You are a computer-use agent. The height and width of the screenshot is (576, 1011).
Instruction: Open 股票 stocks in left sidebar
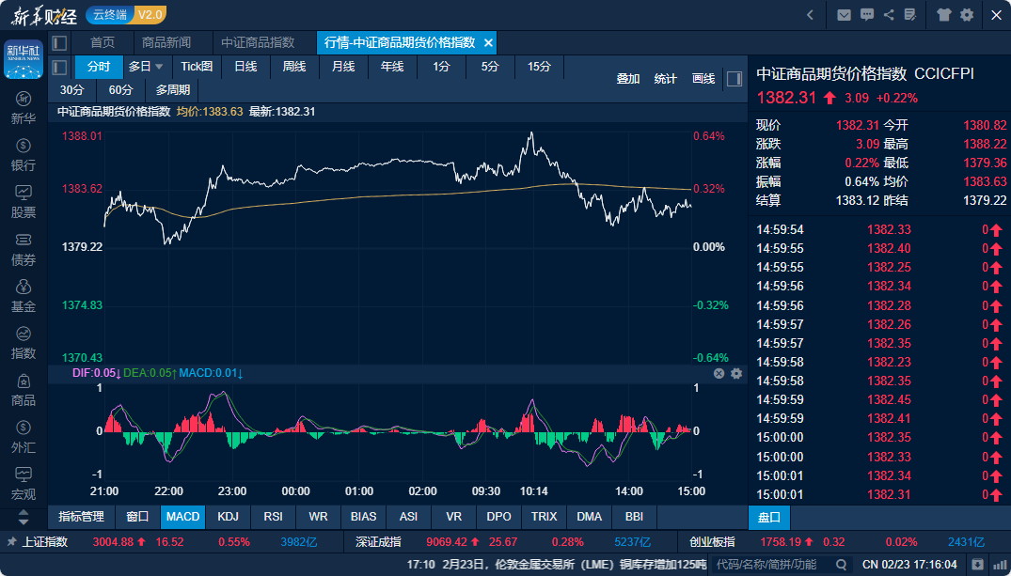(24, 201)
